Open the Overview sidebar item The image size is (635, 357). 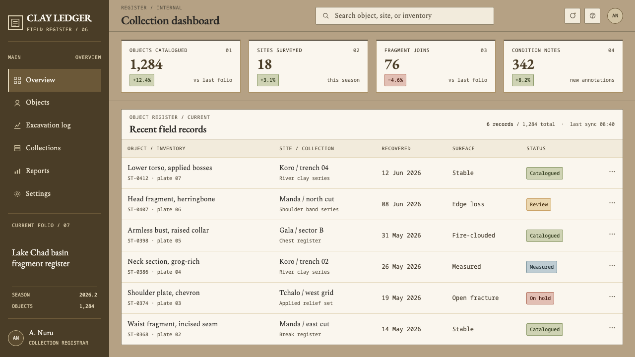click(x=55, y=80)
